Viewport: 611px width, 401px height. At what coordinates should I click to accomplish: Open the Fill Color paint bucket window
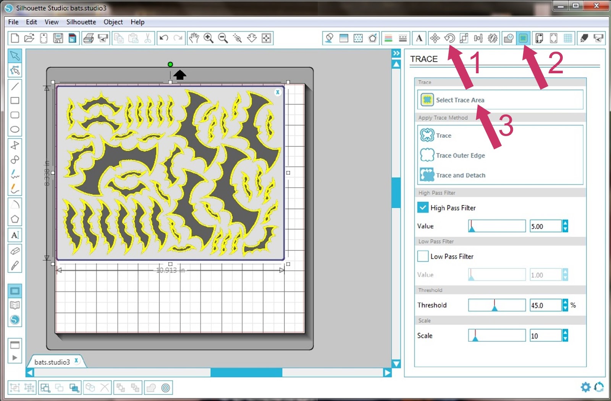click(329, 38)
